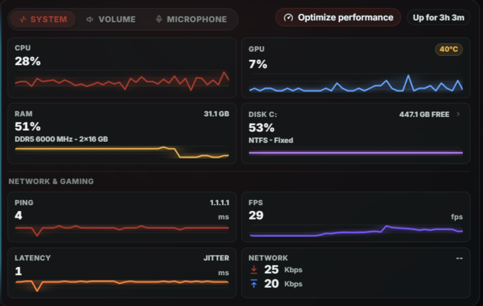
Task: Click the '20 Kbps' upload speed
Action: tap(283, 284)
